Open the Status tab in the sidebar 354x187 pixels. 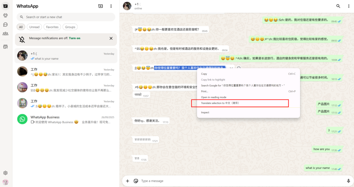point(5,15)
